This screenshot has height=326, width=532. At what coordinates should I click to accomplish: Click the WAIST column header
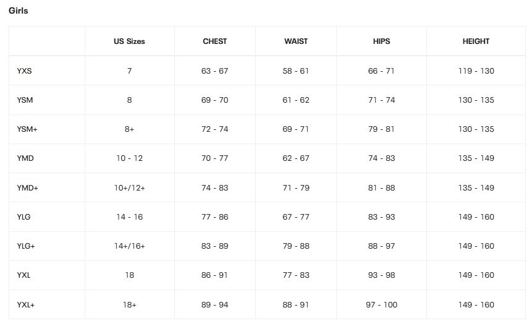[296, 41]
